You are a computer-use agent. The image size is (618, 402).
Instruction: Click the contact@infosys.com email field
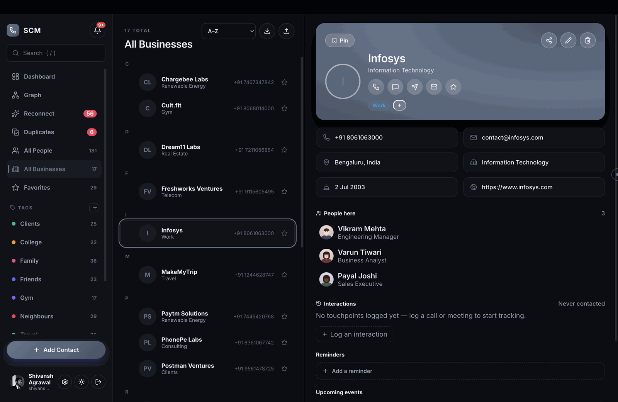point(534,137)
